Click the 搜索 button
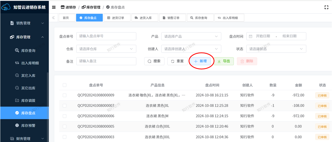Screen dimensions: 332x142 click(x=154, y=61)
